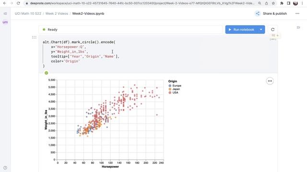Image resolution: width=307 pixels, height=172 pixels.
Task: Click the color="Origin" code line
Action: (65, 61)
